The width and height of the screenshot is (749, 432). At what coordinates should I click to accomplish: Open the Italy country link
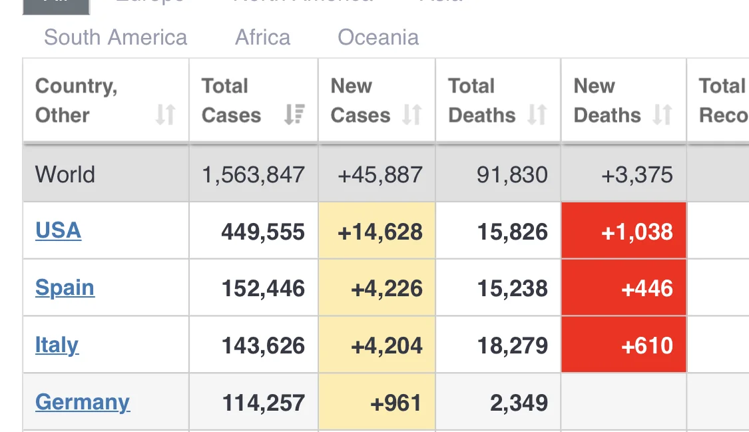(x=57, y=345)
